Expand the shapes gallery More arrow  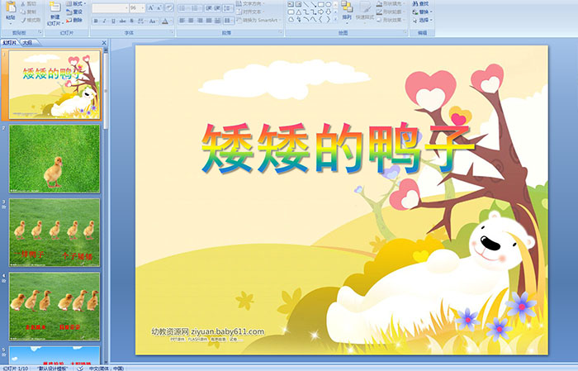(335, 20)
